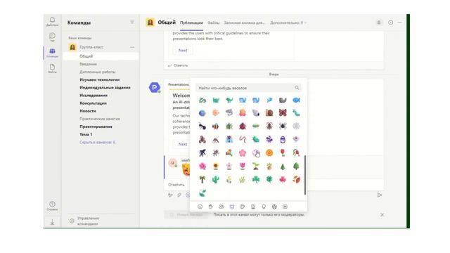
Task: Switch to the Публикации tab
Action: pyautogui.click(x=191, y=22)
